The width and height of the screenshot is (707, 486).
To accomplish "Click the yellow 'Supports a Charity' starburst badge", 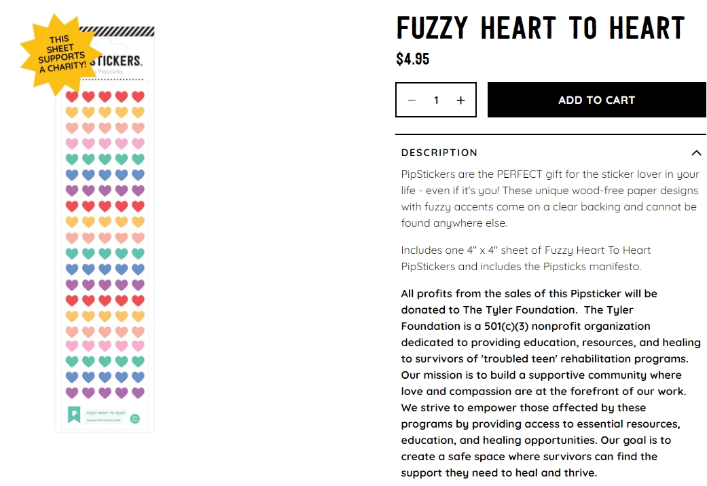I will [x=61, y=55].
